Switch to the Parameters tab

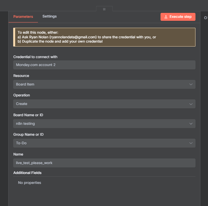click(x=23, y=17)
